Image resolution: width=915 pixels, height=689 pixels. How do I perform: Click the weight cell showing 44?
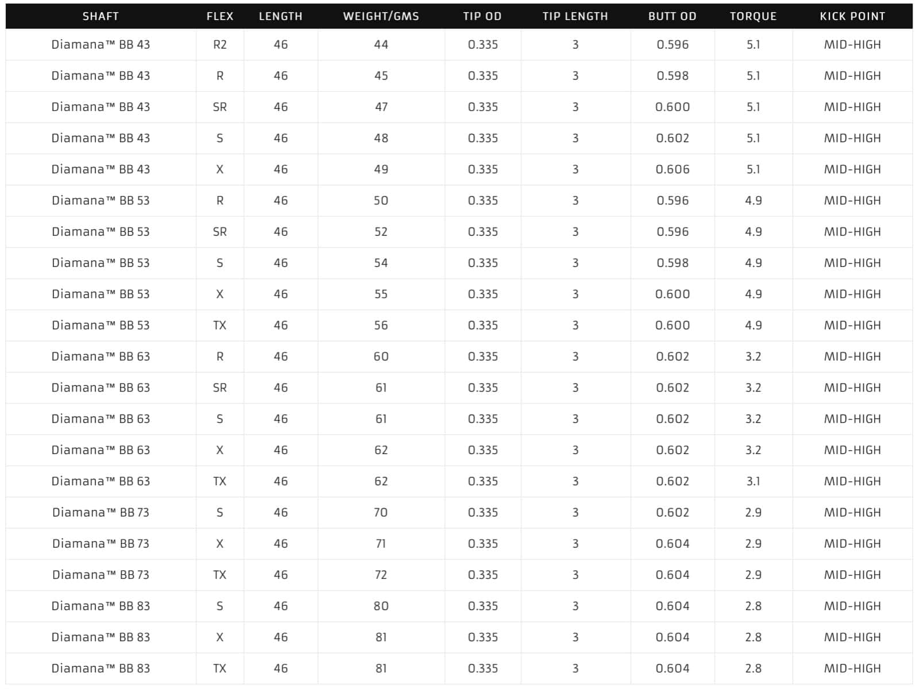pyautogui.click(x=381, y=45)
